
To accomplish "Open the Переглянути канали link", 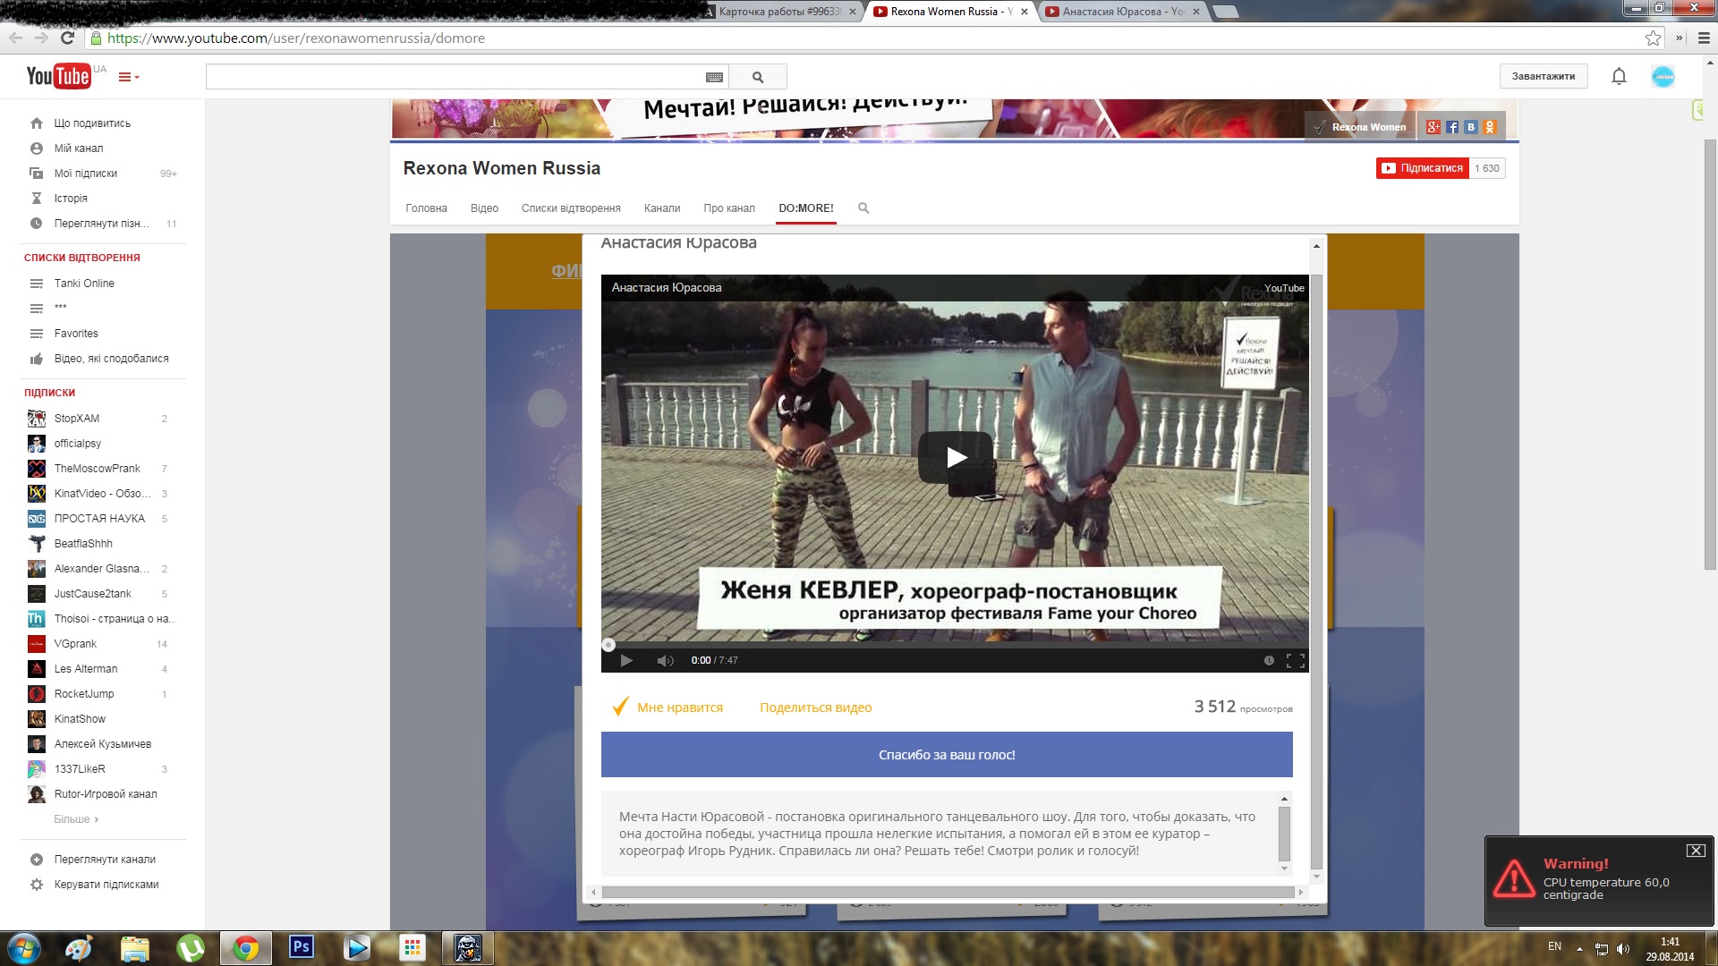I will tap(105, 860).
